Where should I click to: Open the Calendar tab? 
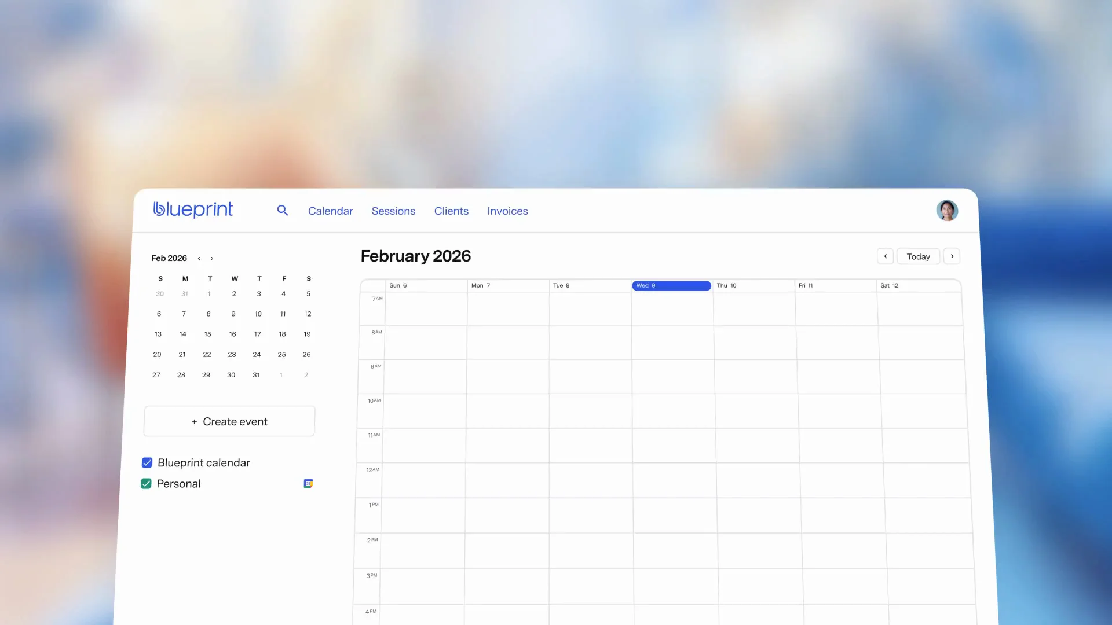(330, 211)
